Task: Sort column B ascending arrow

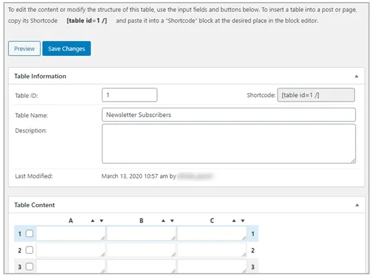Action: (x=163, y=221)
